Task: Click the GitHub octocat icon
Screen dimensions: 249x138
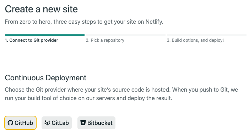Action: (10, 123)
